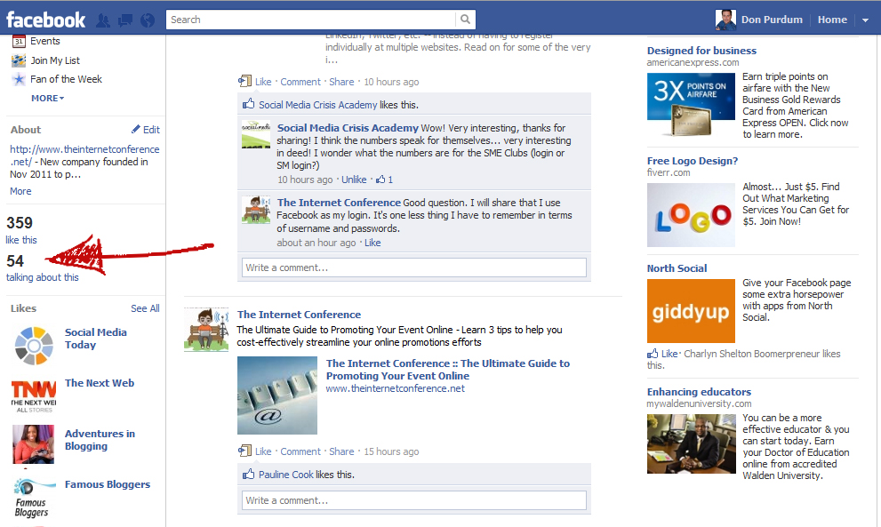This screenshot has width=881, height=527.
Task: Click The Next Web TNW logo
Action: coord(34,396)
